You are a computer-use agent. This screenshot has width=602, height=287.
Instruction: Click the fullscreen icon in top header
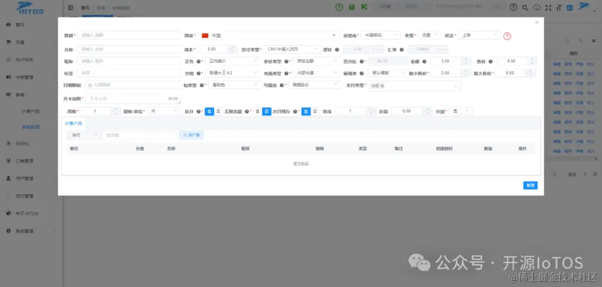pos(548,7)
